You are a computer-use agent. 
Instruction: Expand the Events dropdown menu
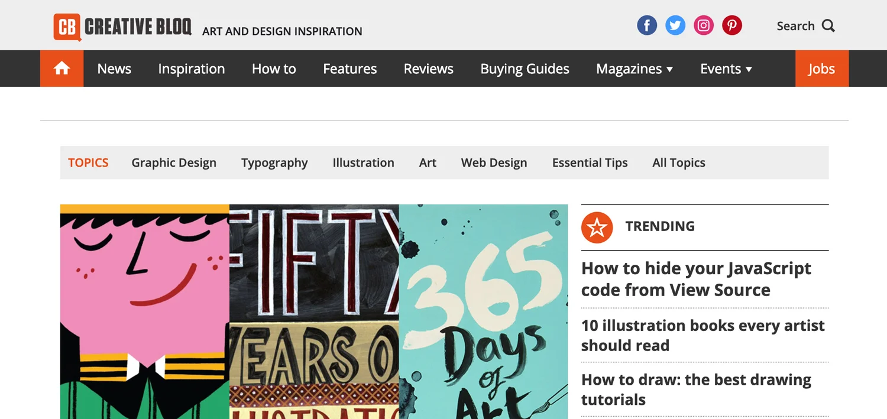pyautogui.click(x=726, y=69)
